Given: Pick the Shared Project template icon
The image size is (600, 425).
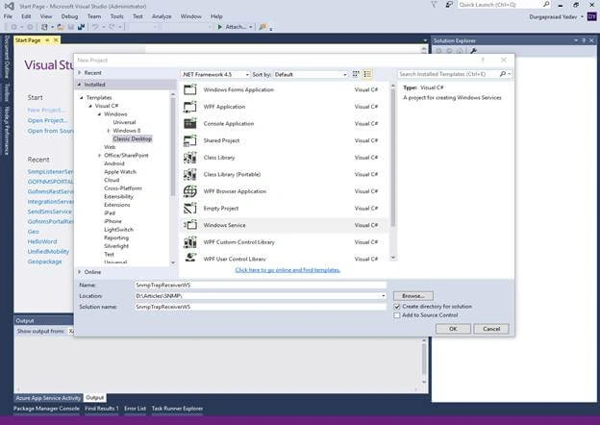Looking at the screenshot, I should (x=190, y=140).
